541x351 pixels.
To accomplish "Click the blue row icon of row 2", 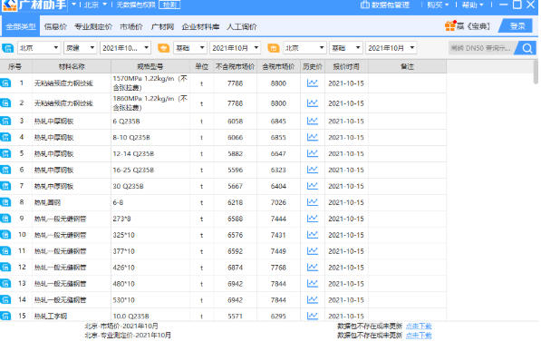I will [5, 103].
